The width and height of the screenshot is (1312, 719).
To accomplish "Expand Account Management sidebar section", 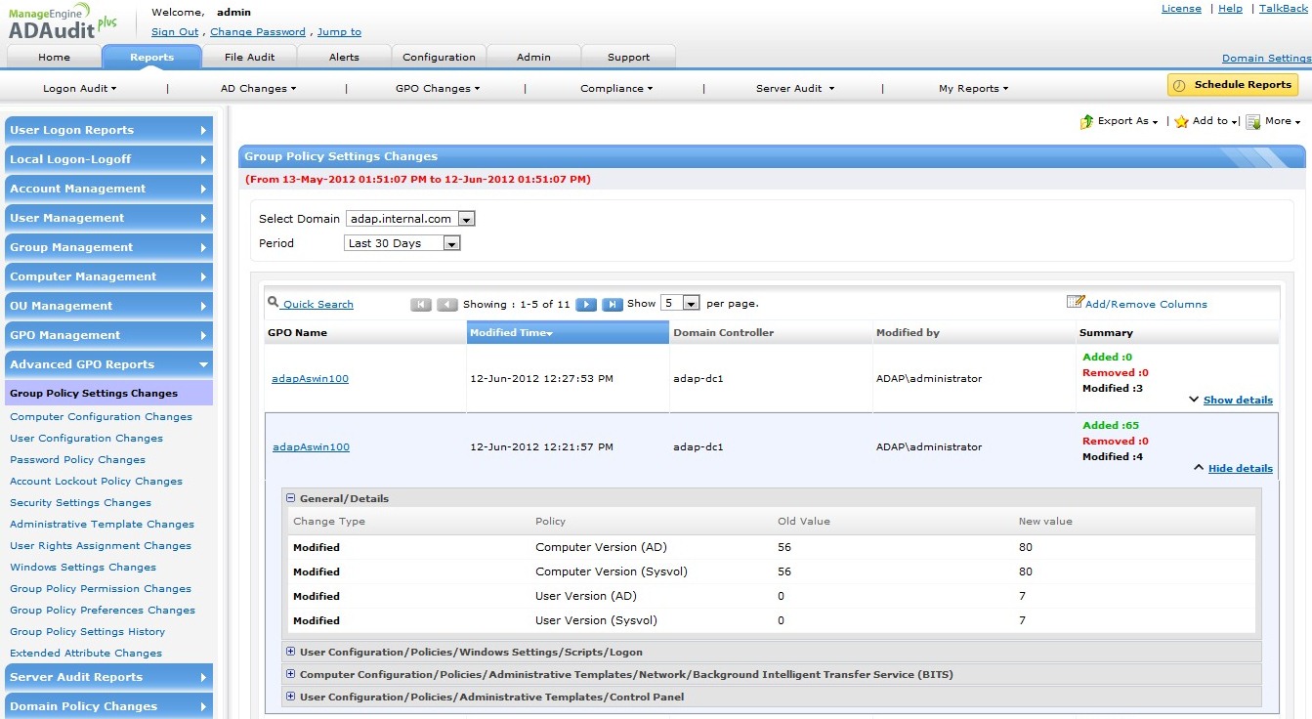I will coord(108,189).
